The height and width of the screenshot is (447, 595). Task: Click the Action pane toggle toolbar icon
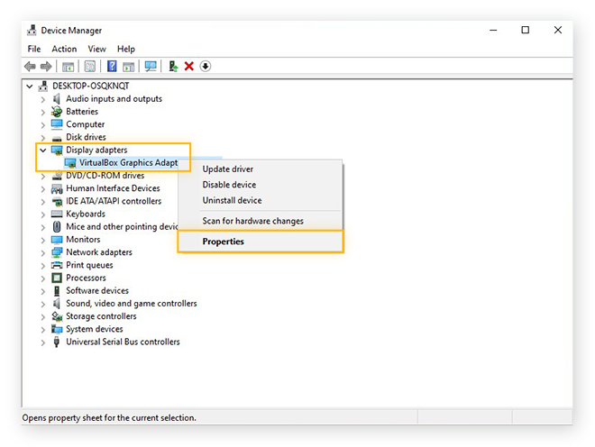[x=129, y=67]
